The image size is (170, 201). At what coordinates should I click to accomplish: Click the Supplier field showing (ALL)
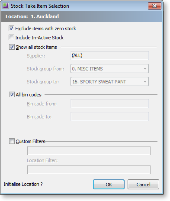pos(109,55)
